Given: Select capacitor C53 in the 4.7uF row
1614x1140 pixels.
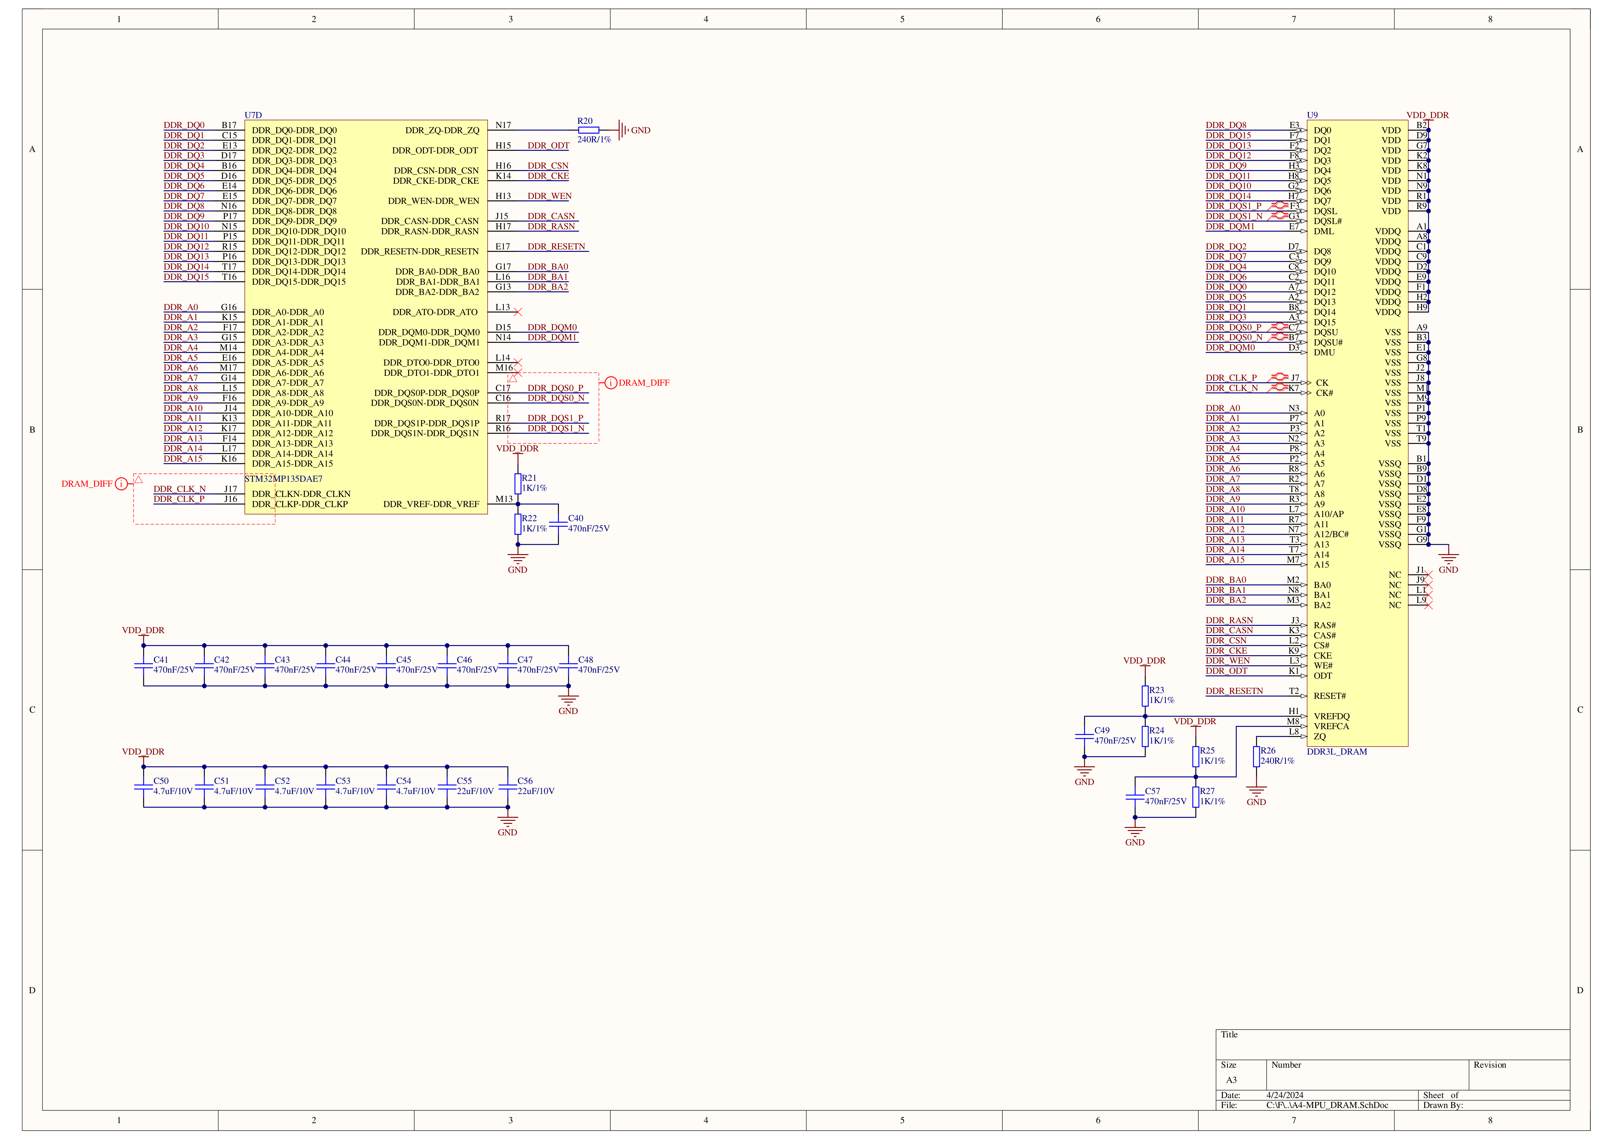Looking at the screenshot, I should coord(325,787).
